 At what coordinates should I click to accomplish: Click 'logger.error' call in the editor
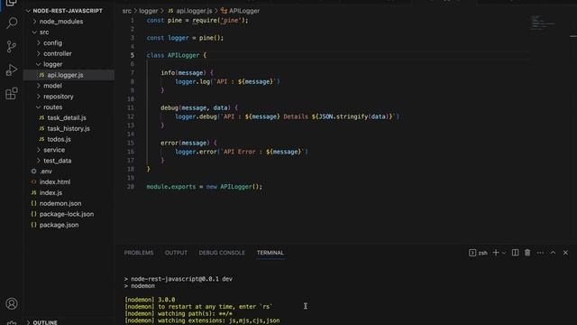196,152
